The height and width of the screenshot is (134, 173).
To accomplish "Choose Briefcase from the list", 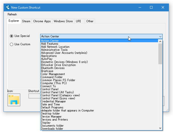I will pyautogui.click(x=99, y=71).
